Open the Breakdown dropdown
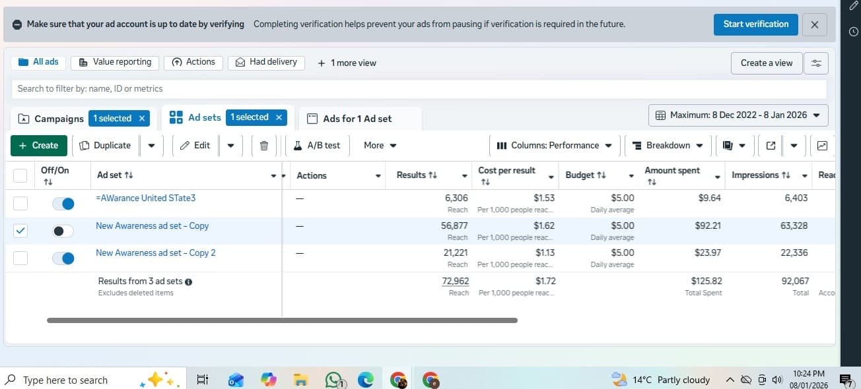861x389 pixels. pos(668,146)
